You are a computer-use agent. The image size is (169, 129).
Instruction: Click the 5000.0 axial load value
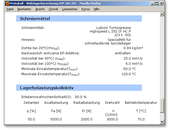coord(56,119)
